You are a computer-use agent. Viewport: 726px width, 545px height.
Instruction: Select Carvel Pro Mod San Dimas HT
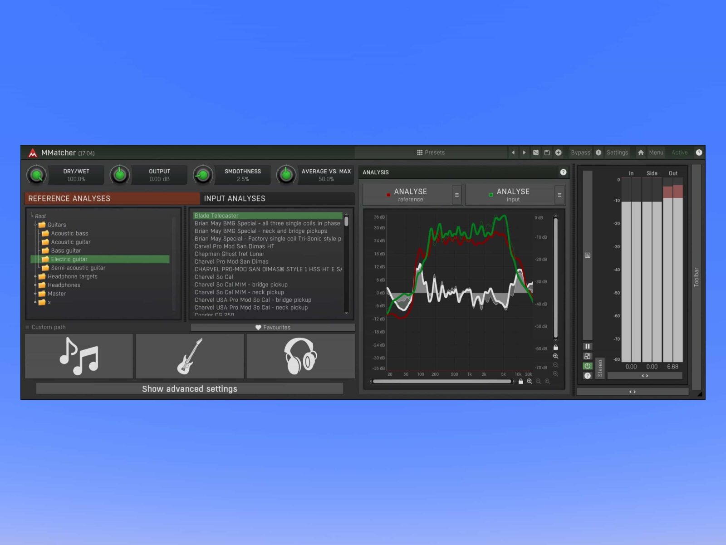[234, 246]
